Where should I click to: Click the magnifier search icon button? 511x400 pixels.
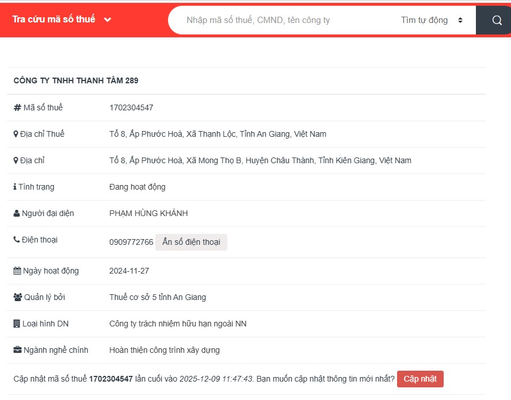coord(497,20)
